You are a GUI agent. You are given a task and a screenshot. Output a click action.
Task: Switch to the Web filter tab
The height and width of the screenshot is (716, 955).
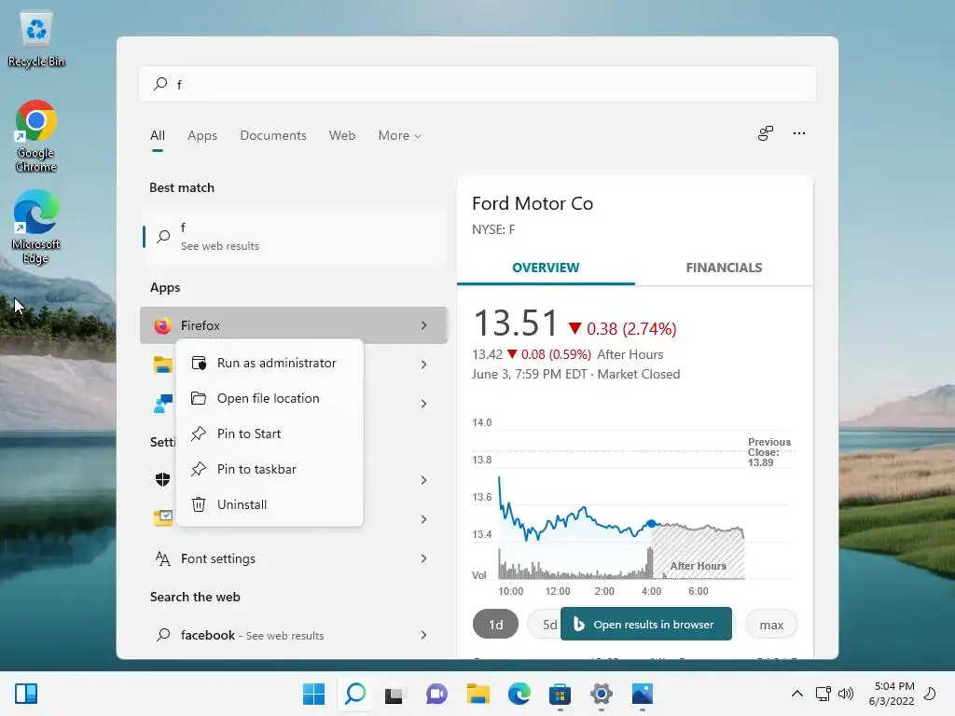click(342, 136)
